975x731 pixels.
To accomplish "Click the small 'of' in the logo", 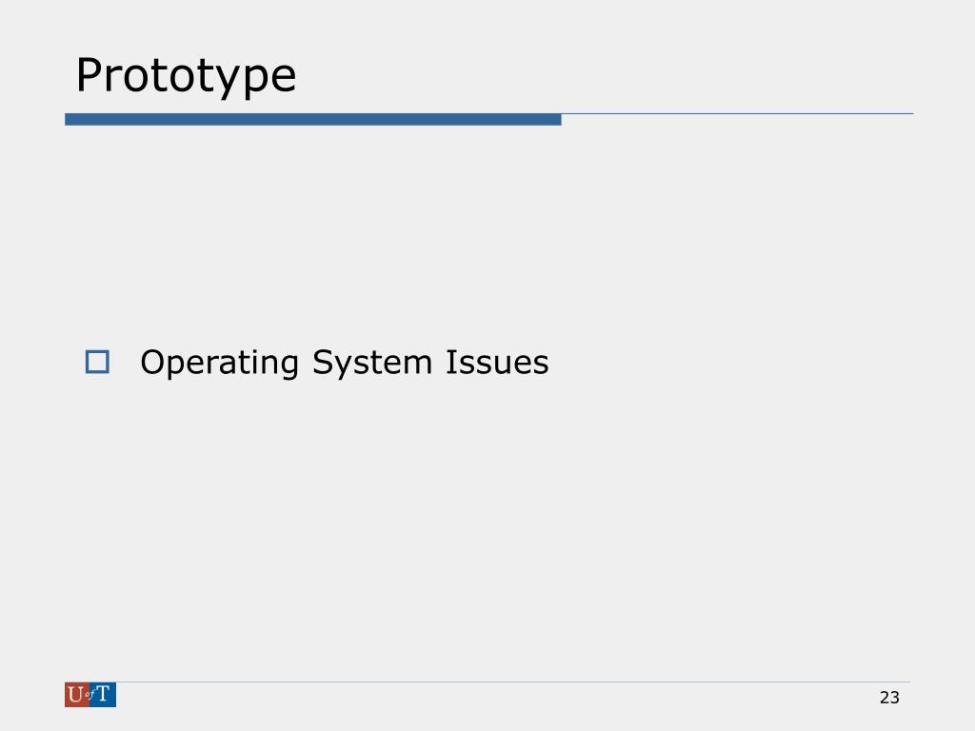I will (x=90, y=695).
